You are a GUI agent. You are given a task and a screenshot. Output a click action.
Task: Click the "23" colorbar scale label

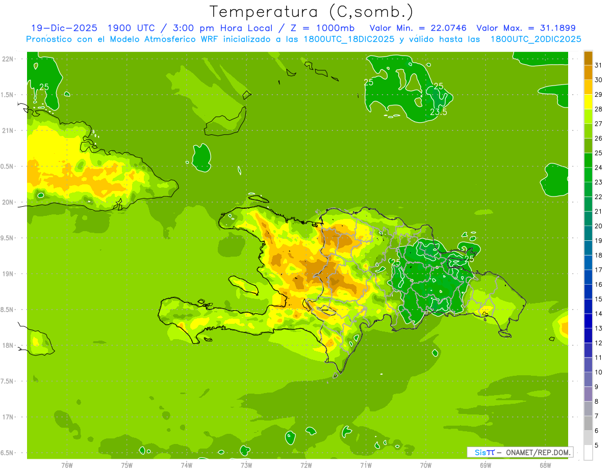(599, 182)
